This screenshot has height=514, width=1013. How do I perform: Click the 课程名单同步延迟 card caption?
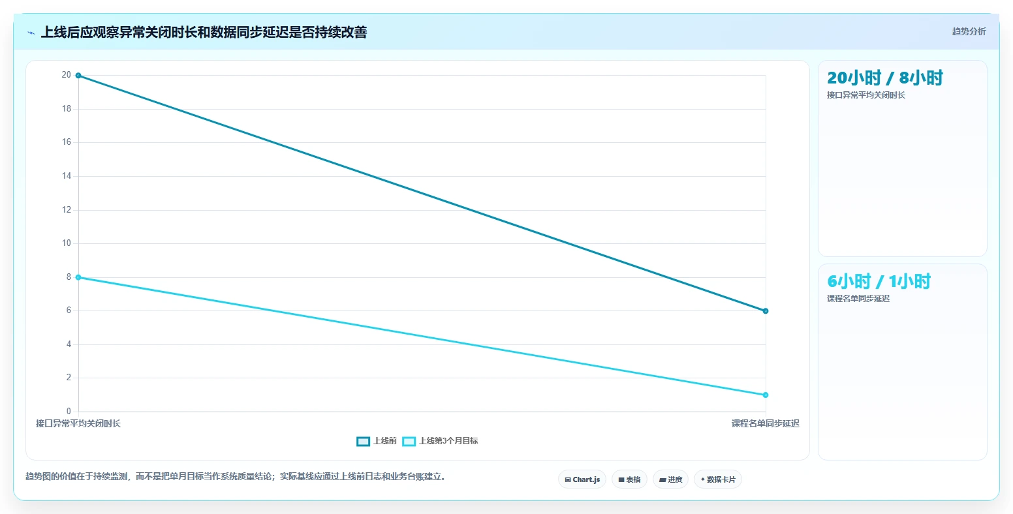tap(858, 299)
